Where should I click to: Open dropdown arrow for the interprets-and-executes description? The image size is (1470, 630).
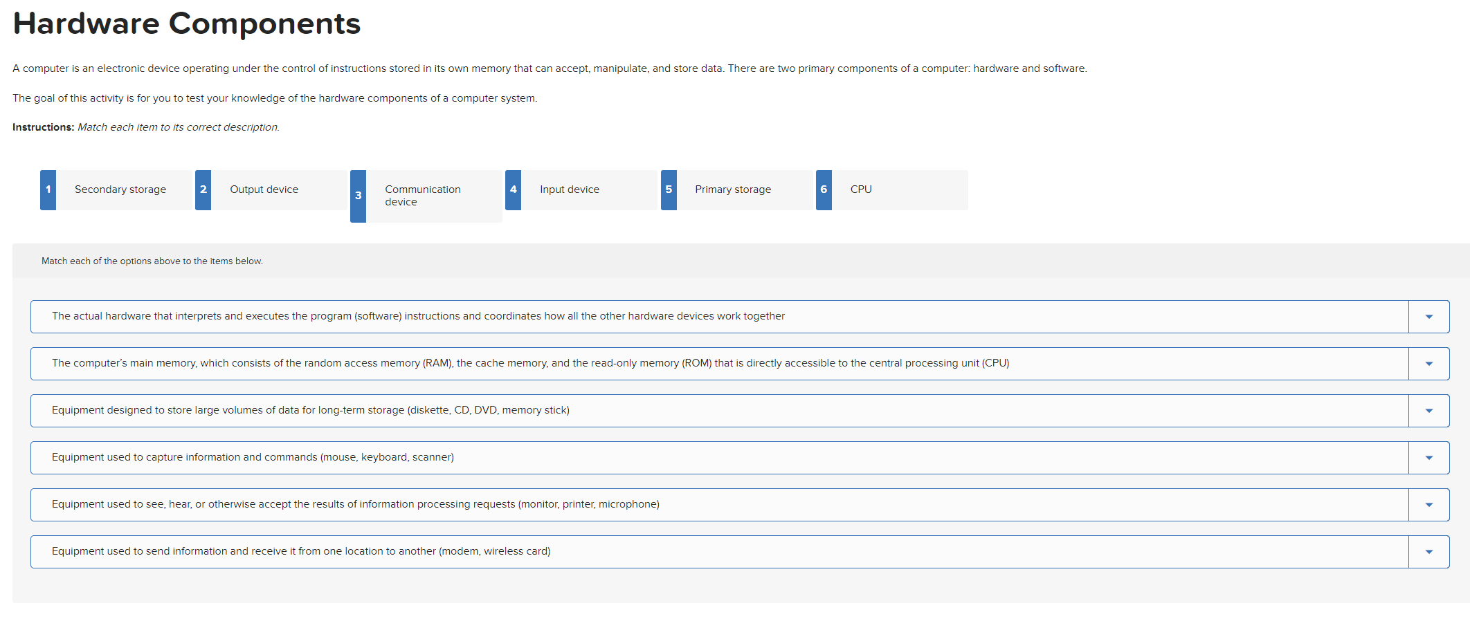tap(1428, 317)
